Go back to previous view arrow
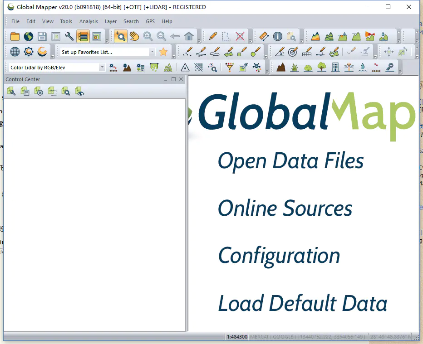The image size is (423, 344). [x=175, y=36]
